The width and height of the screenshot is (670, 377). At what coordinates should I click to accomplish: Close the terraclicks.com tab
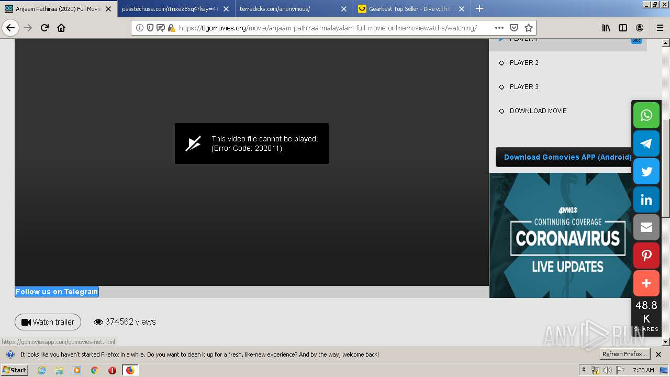click(344, 9)
